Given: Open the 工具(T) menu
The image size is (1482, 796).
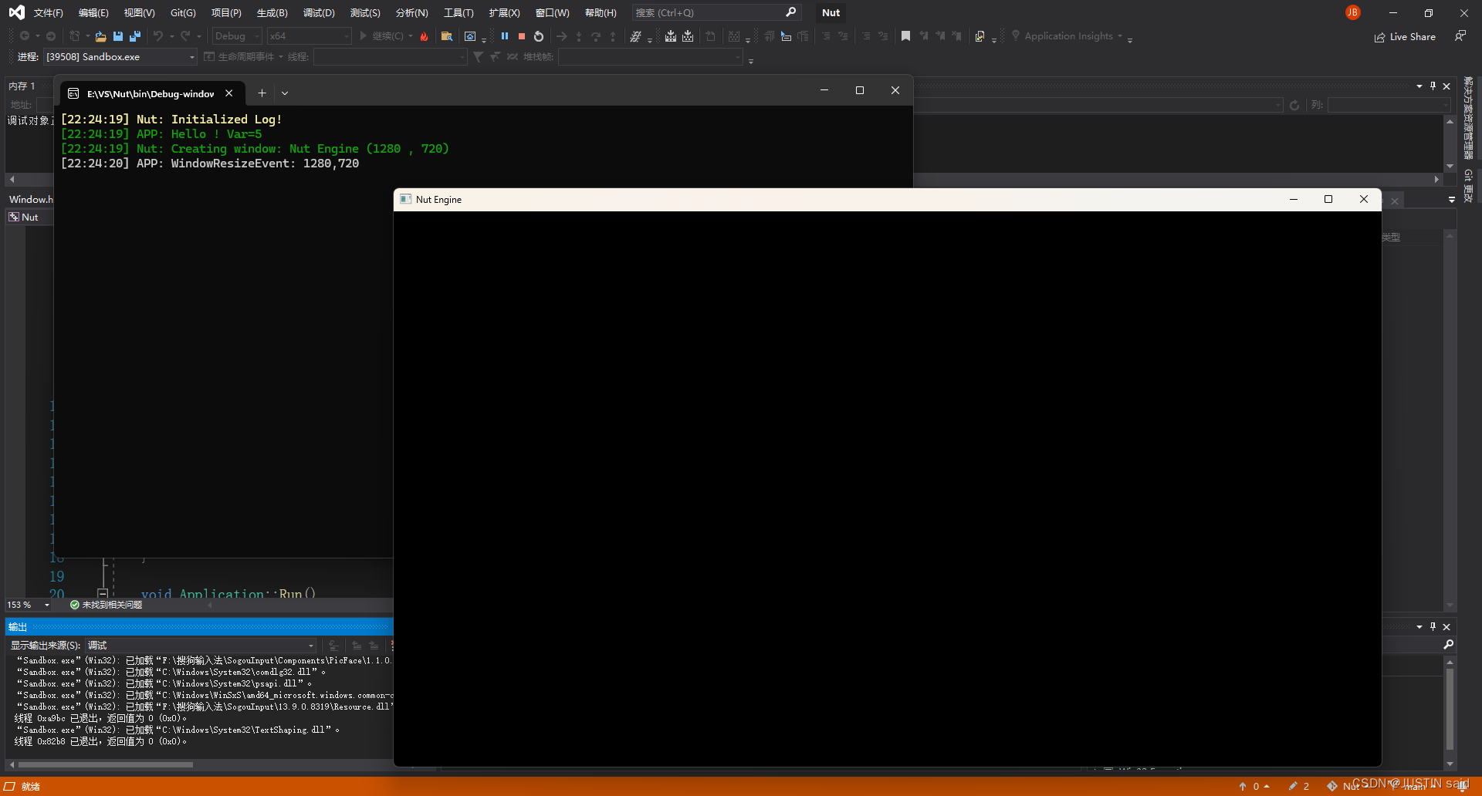Looking at the screenshot, I should pyautogui.click(x=458, y=12).
